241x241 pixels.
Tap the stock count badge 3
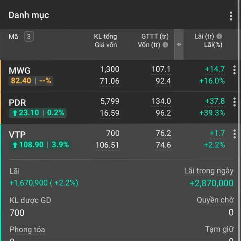[29, 37]
